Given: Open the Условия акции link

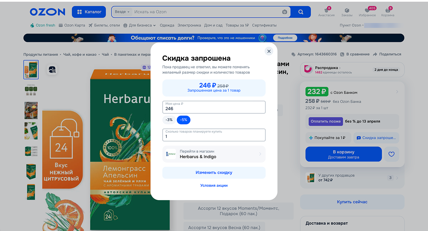Looking at the screenshot, I should 214,185.
